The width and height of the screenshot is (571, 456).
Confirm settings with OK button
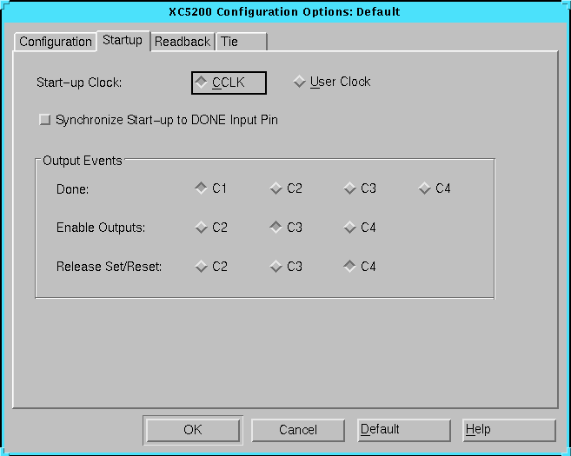pyautogui.click(x=193, y=430)
